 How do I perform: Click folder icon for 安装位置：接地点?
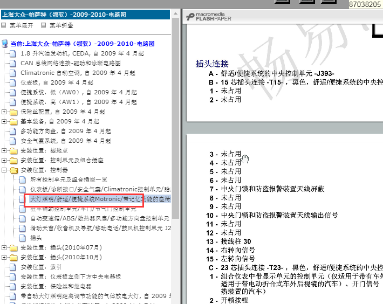click(x=13, y=151)
